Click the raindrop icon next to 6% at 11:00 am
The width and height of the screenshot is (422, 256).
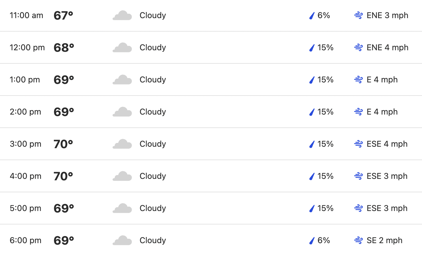pyautogui.click(x=312, y=15)
